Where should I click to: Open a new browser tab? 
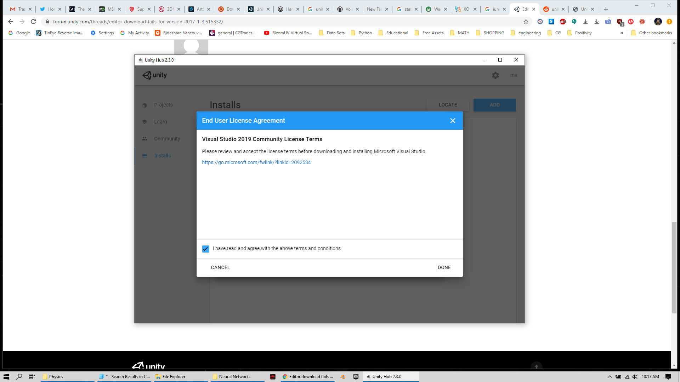606,9
